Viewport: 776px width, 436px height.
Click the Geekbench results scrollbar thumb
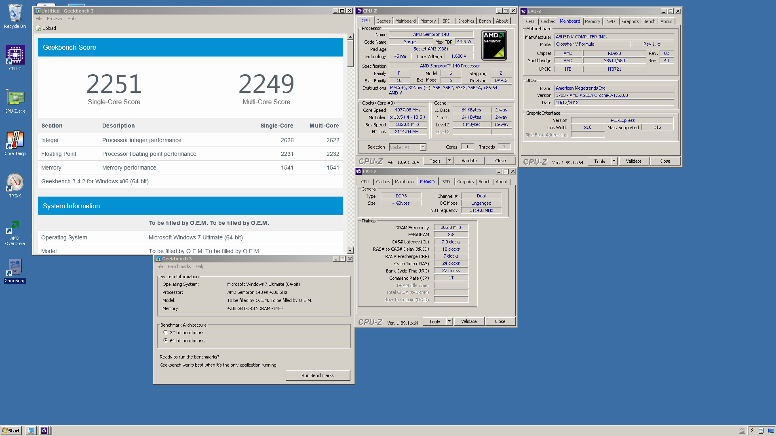coord(350,53)
